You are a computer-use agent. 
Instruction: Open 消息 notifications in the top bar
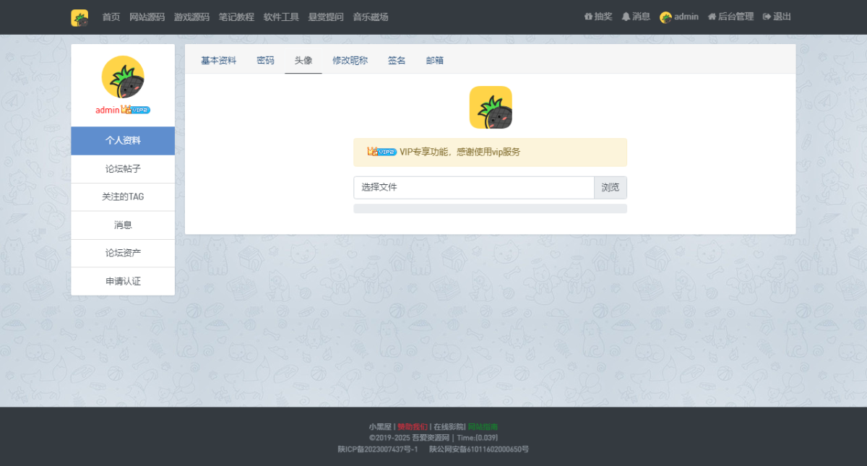pyautogui.click(x=636, y=17)
